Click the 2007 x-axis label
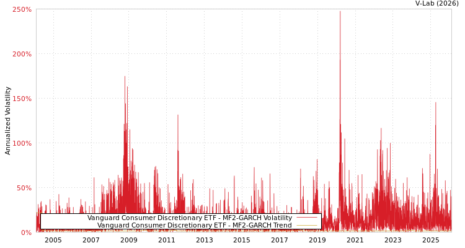The image size is (465, 248). pos(91,240)
